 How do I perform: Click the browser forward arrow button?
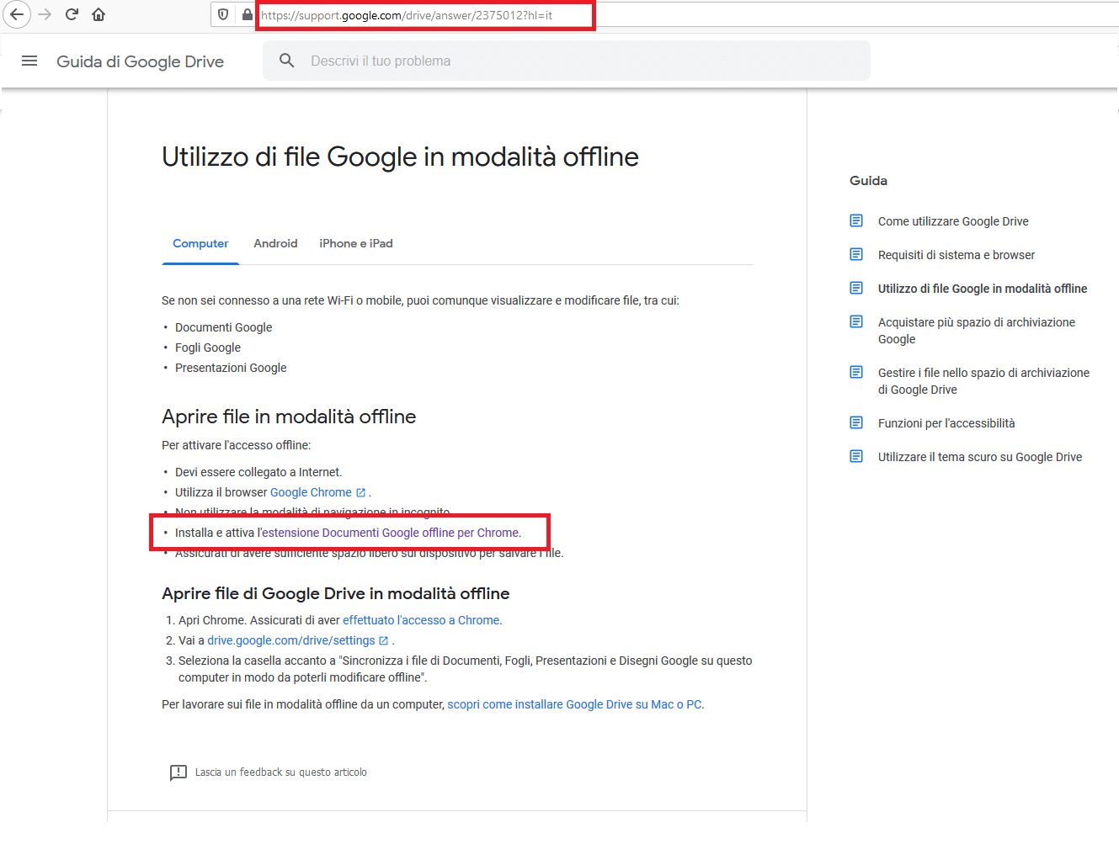[x=45, y=14]
